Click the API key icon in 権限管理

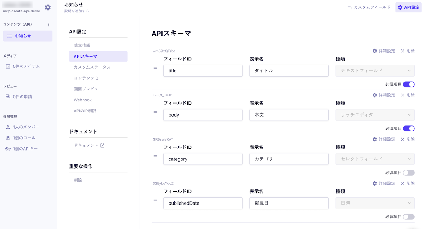pyautogui.click(x=8, y=149)
